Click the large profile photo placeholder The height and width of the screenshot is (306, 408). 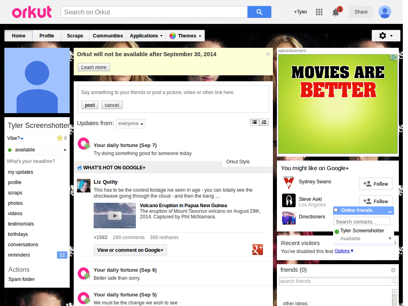tap(37, 80)
